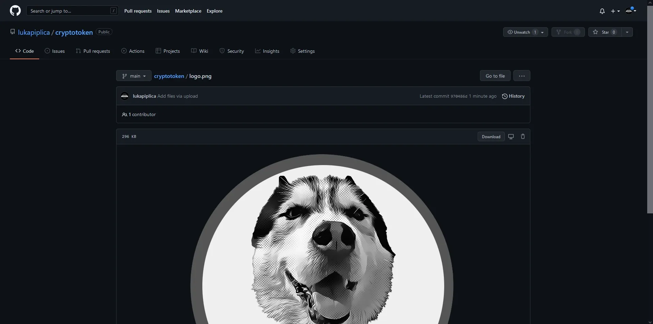
Task: Click the page vertical scrollbar thumb
Action: pyautogui.click(x=650, y=109)
